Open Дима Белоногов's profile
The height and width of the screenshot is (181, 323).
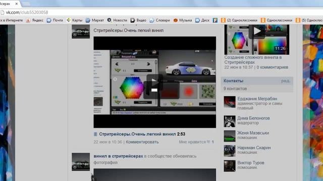(x=253, y=118)
